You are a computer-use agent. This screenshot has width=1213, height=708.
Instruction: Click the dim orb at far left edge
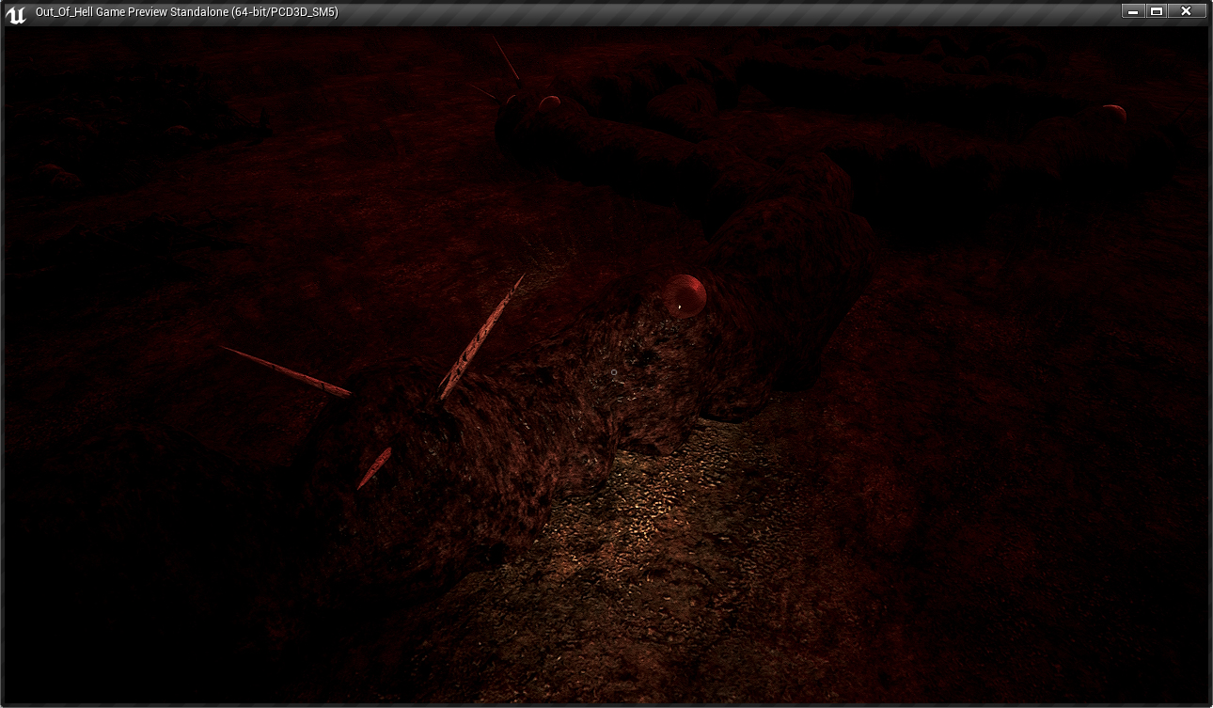pos(47,170)
